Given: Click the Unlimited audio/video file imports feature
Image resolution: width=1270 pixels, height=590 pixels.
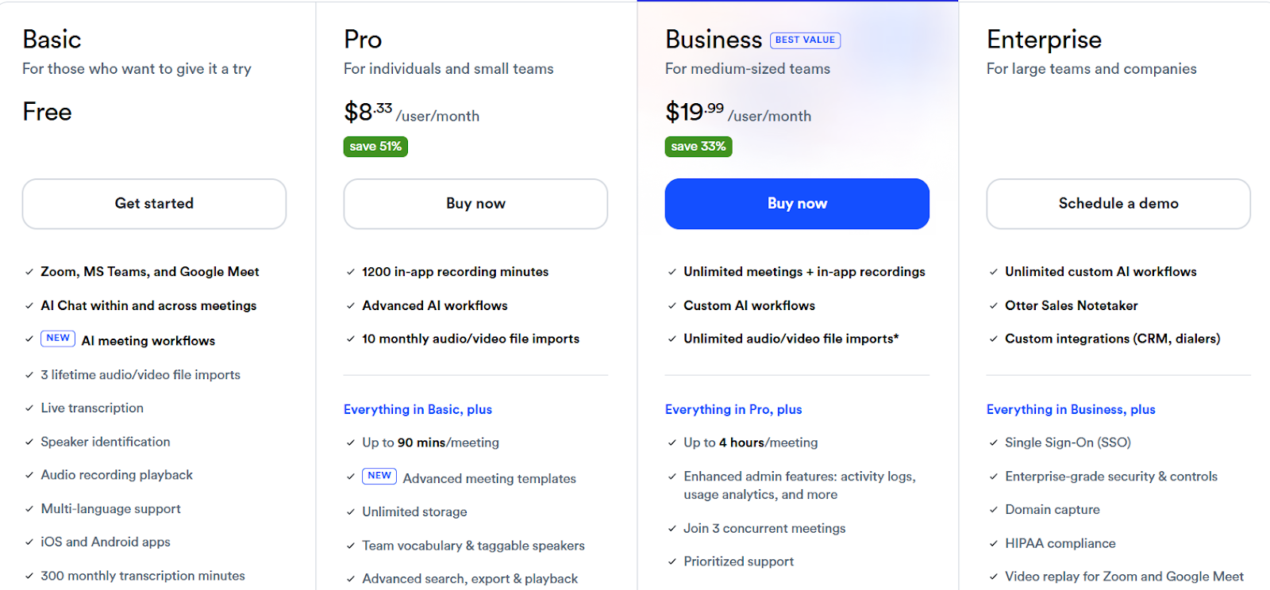Looking at the screenshot, I should pyautogui.click(x=791, y=339).
